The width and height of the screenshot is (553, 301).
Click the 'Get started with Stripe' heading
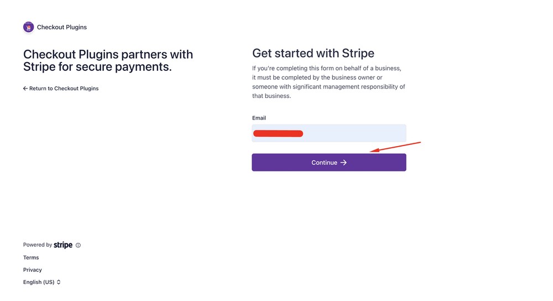coord(313,53)
